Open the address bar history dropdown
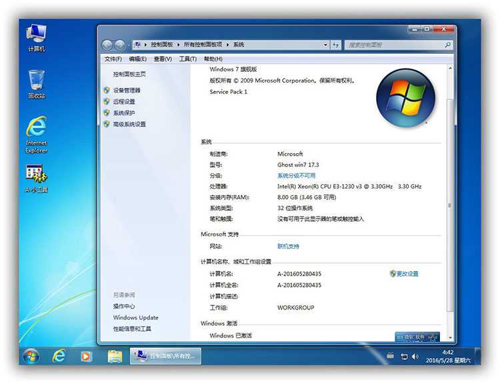 pyautogui.click(x=325, y=45)
